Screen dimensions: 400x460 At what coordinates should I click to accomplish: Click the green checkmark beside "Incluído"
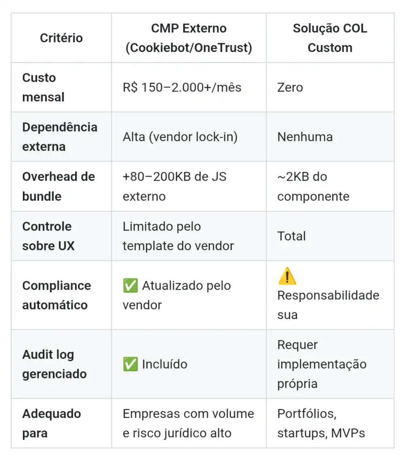point(130,364)
